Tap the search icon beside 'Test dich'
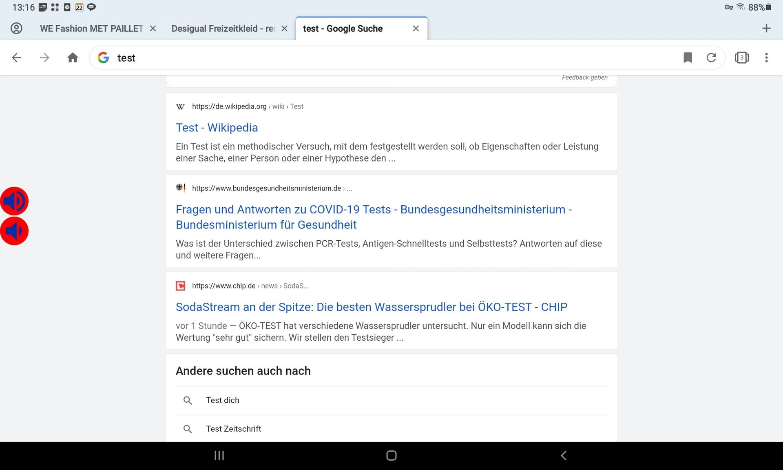Image resolution: width=783 pixels, height=470 pixels. (188, 400)
